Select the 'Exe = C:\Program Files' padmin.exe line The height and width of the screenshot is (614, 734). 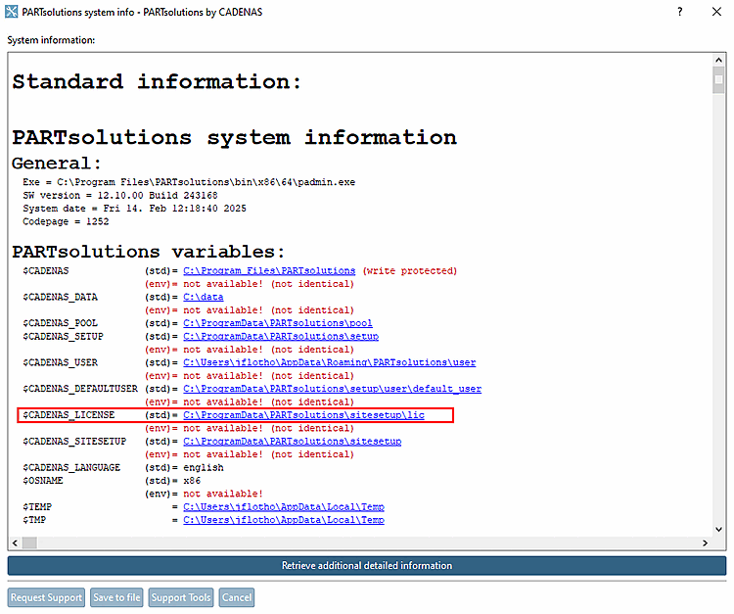pyautogui.click(x=189, y=182)
